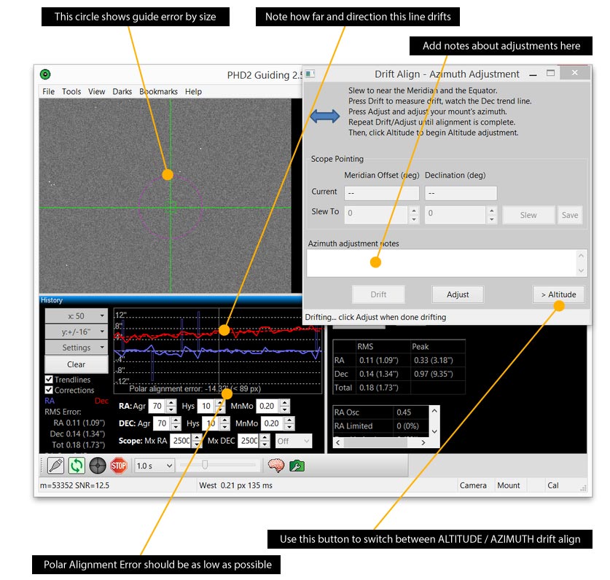Click the guide crosshair target icon
Image resolution: width=610 pixels, height=580 pixels.
98,466
